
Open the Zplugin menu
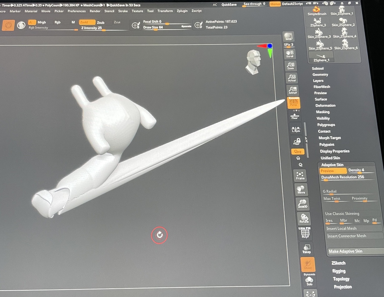pyautogui.click(x=182, y=11)
